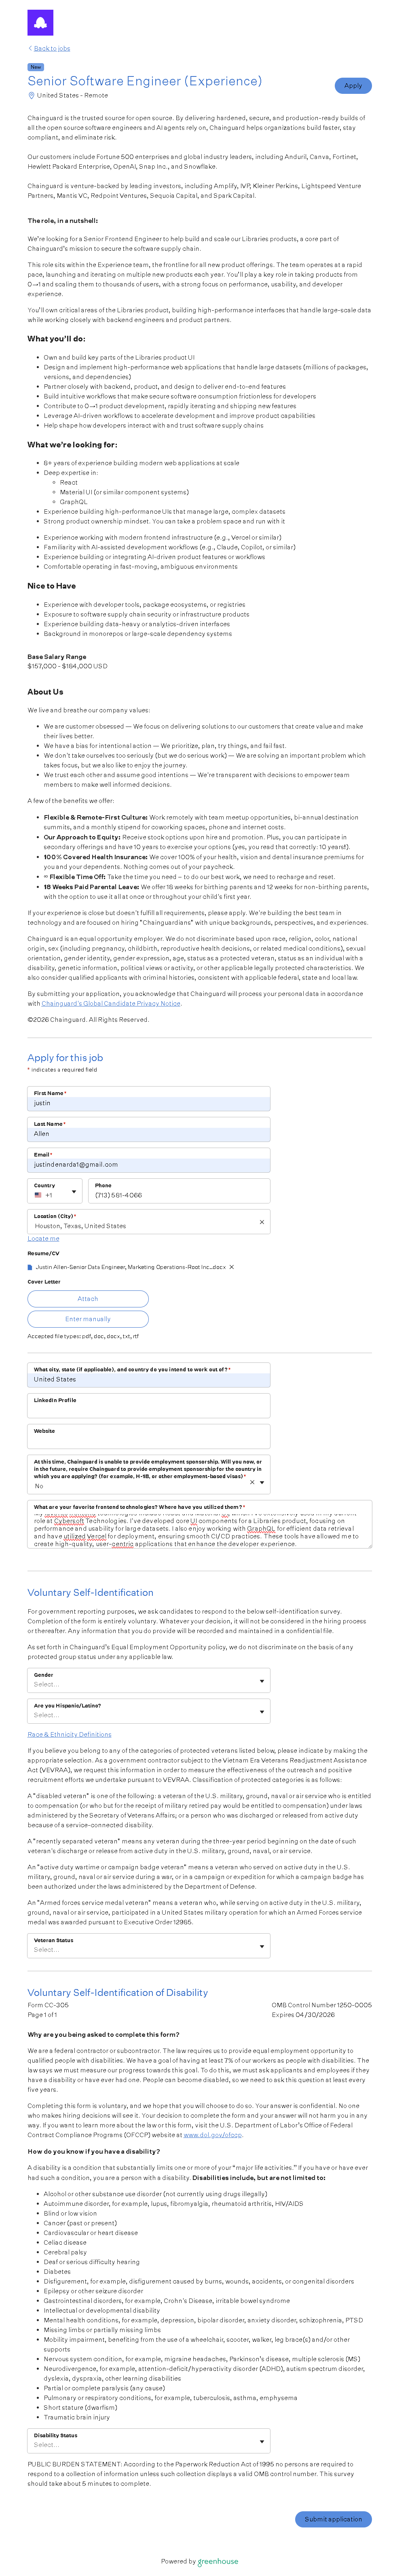Open the Locate me link

43,1238
